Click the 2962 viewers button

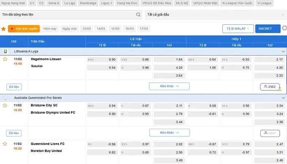click(270, 87)
